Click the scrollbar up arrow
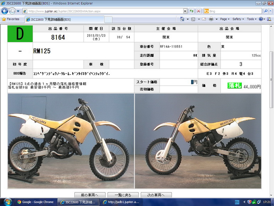This screenshot has width=274, height=206. click(272, 27)
